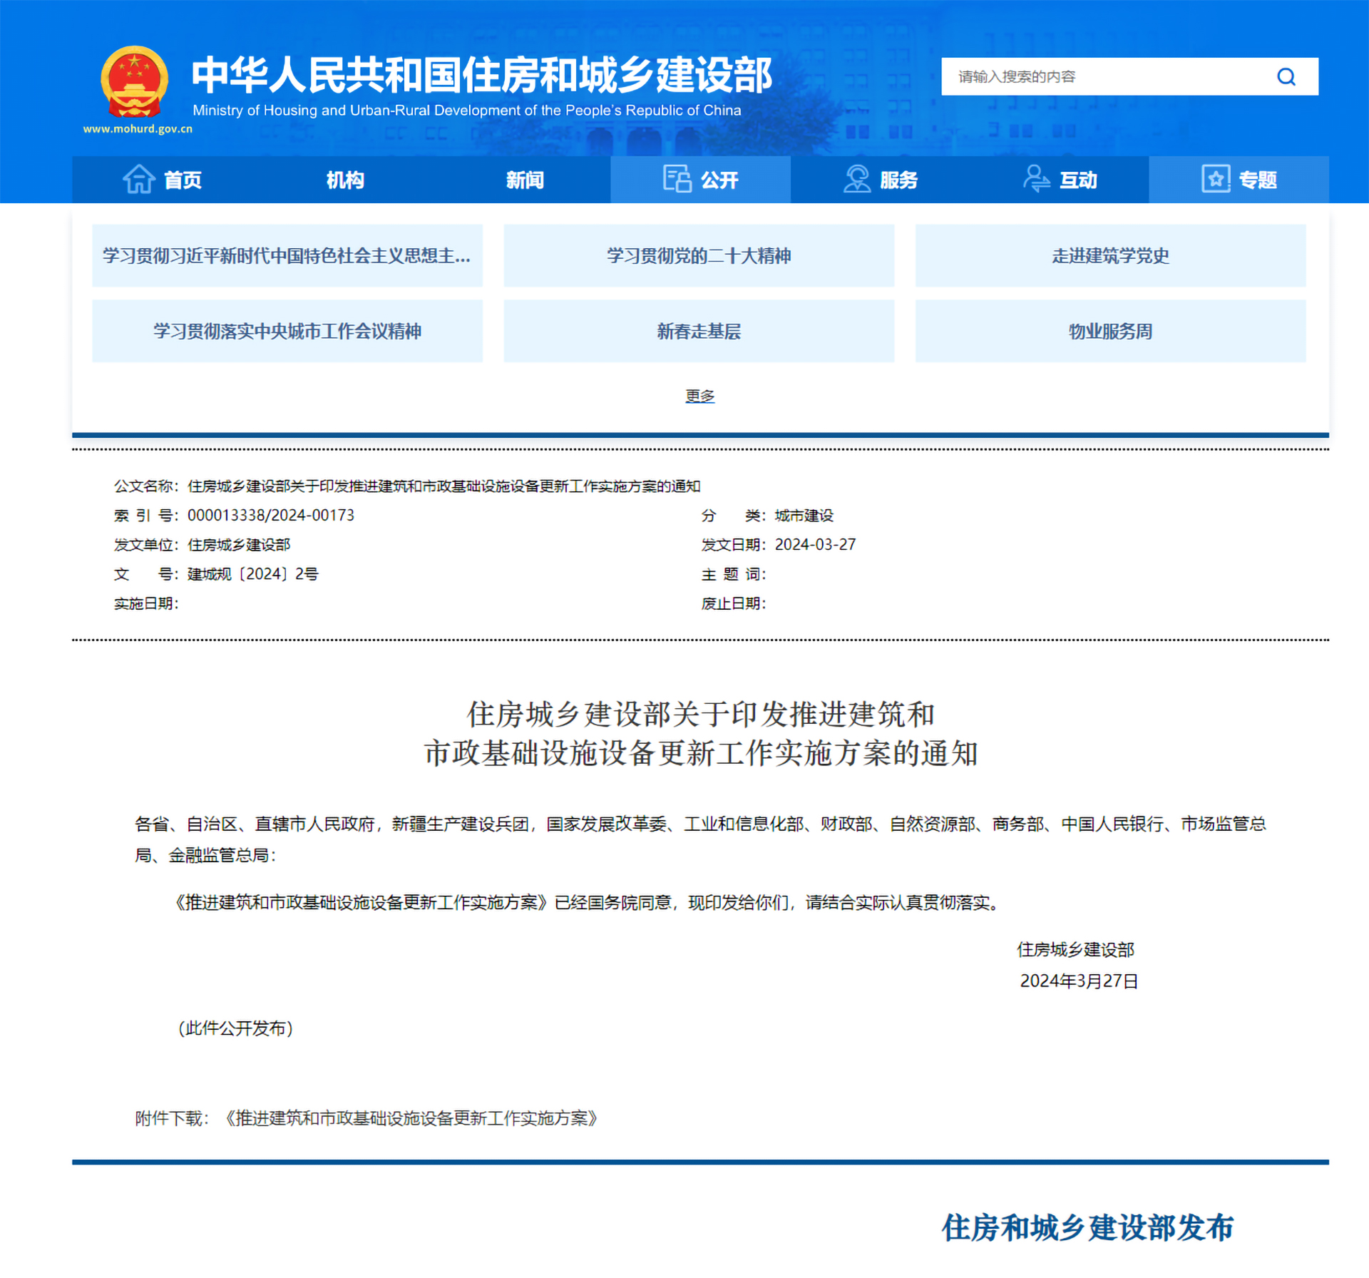The height and width of the screenshot is (1278, 1369).
Task: Click the main notice heading
Action: coord(700,733)
